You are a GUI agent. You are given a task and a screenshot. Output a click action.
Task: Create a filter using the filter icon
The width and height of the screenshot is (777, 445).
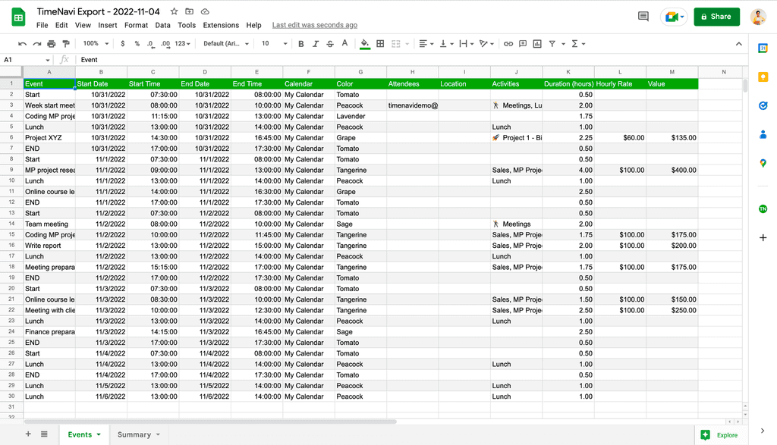552,43
